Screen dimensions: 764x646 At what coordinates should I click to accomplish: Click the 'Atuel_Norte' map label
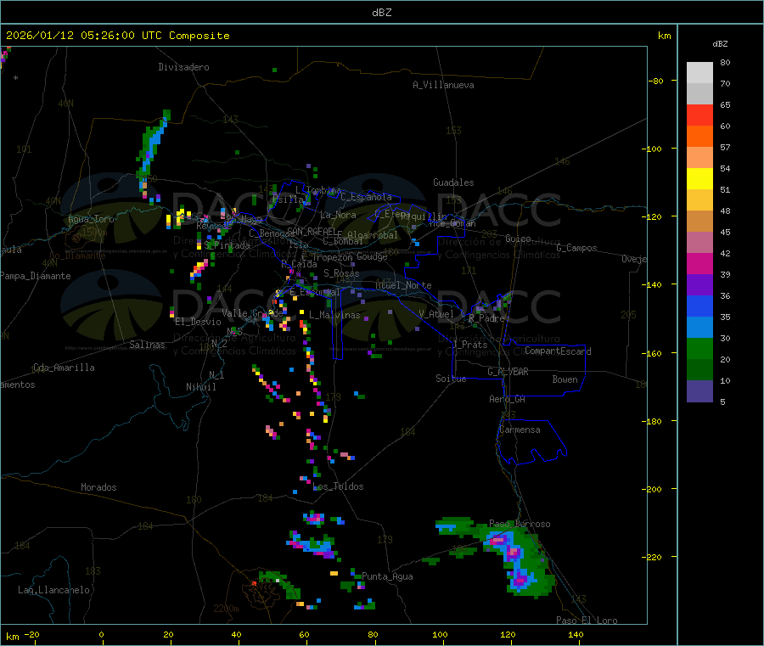pos(403,285)
